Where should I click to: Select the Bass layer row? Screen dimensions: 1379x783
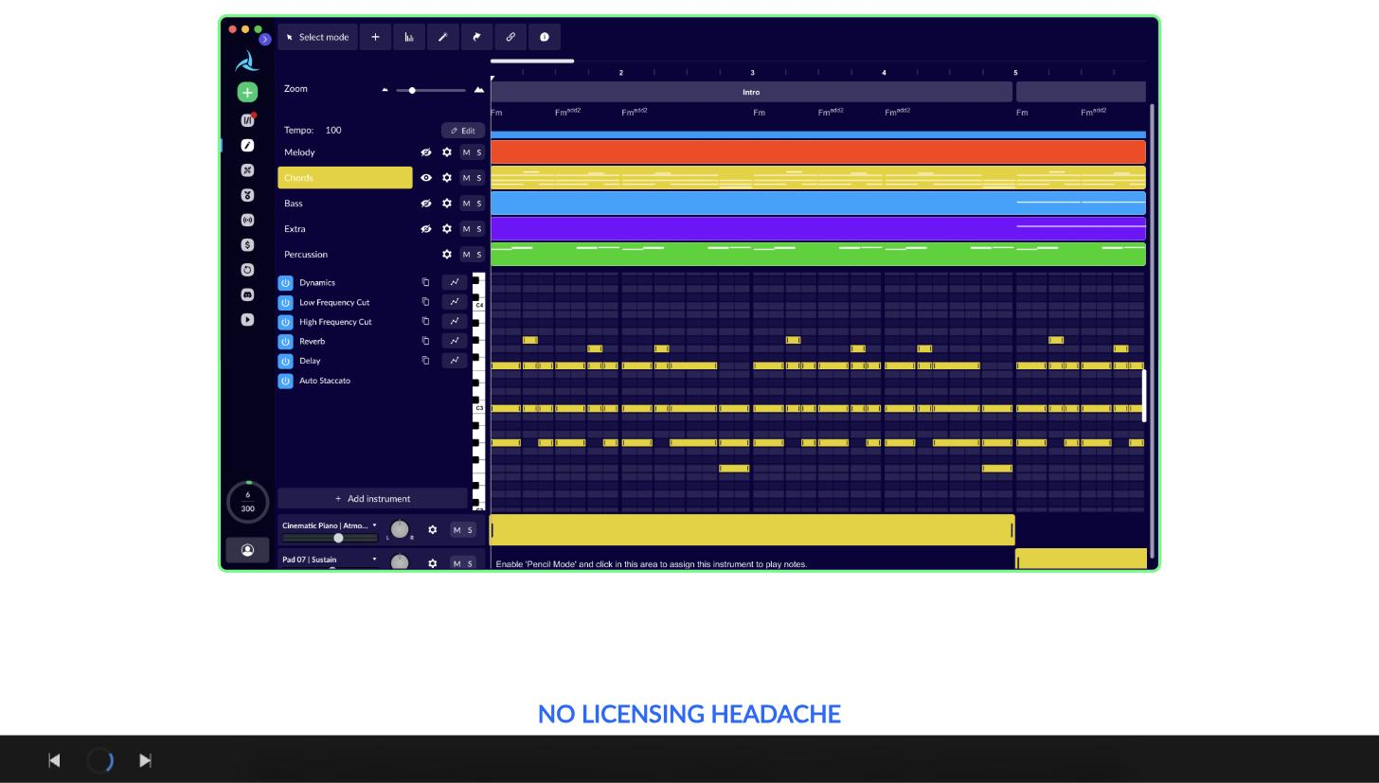[345, 204]
